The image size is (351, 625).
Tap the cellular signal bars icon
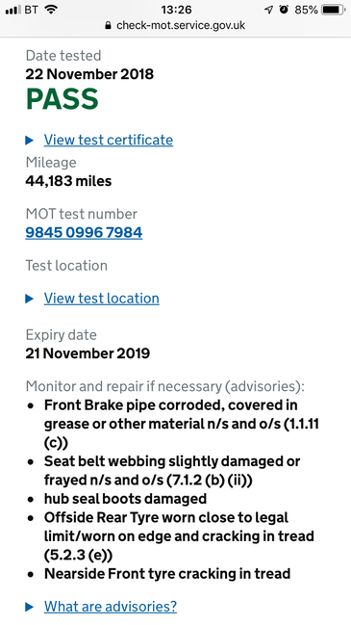[13, 11]
